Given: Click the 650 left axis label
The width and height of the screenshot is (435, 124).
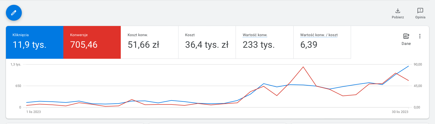Looking at the screenshot, I should pyautogui.click(x=18, y=86).
